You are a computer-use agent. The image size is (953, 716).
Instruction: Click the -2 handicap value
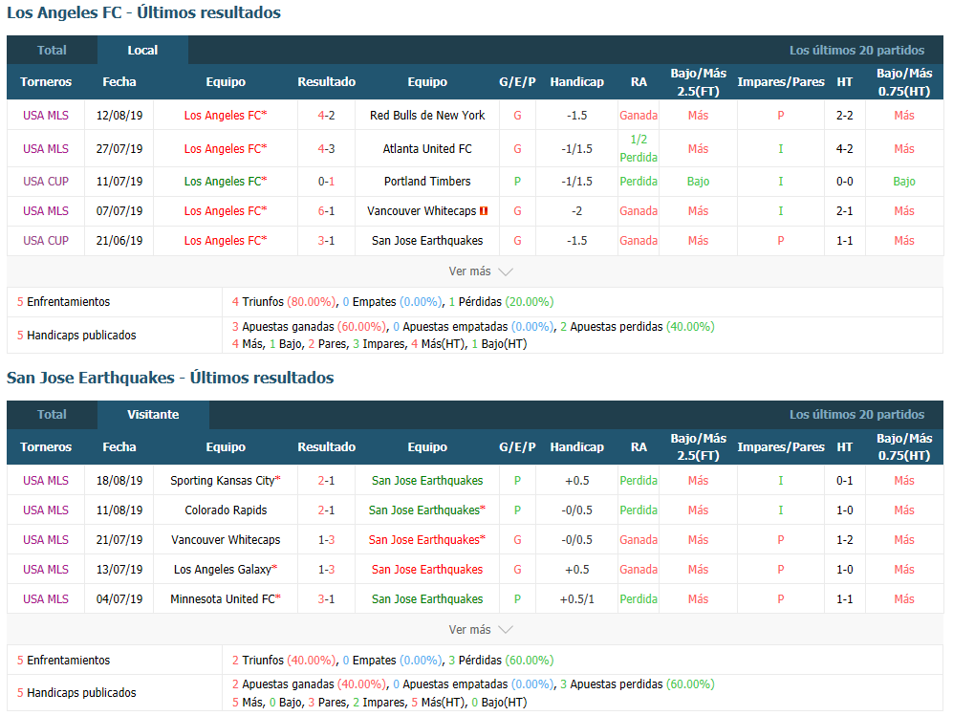(x=576, y=211)
